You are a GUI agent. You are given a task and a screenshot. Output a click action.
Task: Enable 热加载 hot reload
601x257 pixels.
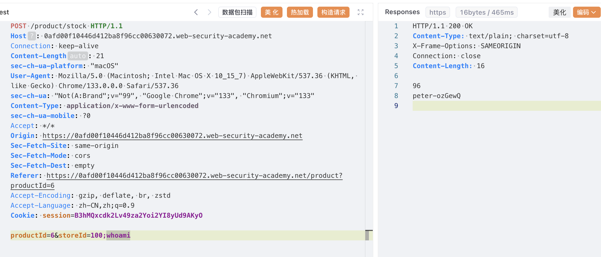(300, 12)
